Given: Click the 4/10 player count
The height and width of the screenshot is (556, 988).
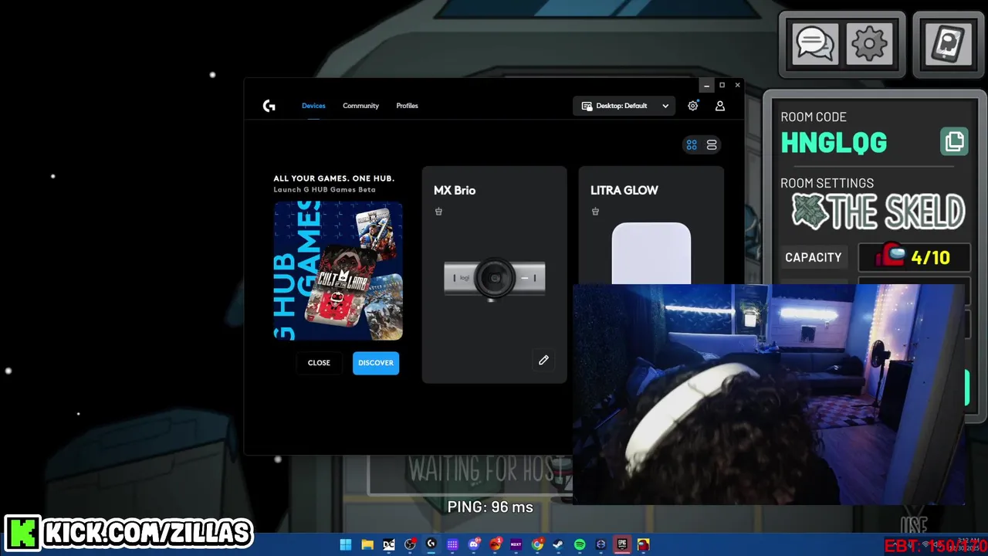Looking at the screenshot, I should click(930, 257).
